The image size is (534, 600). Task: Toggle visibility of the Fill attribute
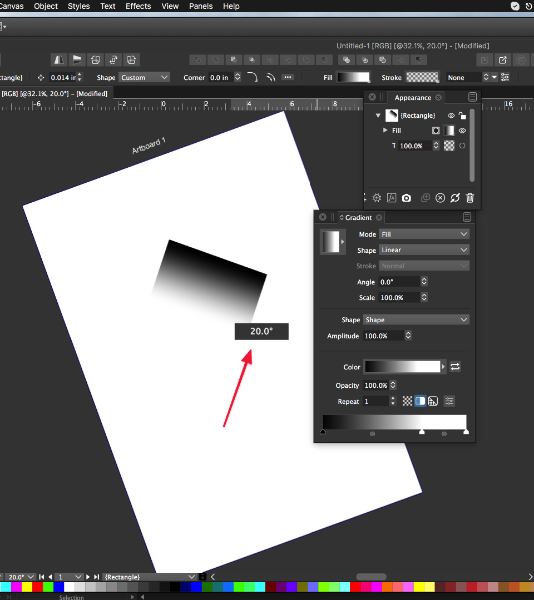tap(462, 131)
